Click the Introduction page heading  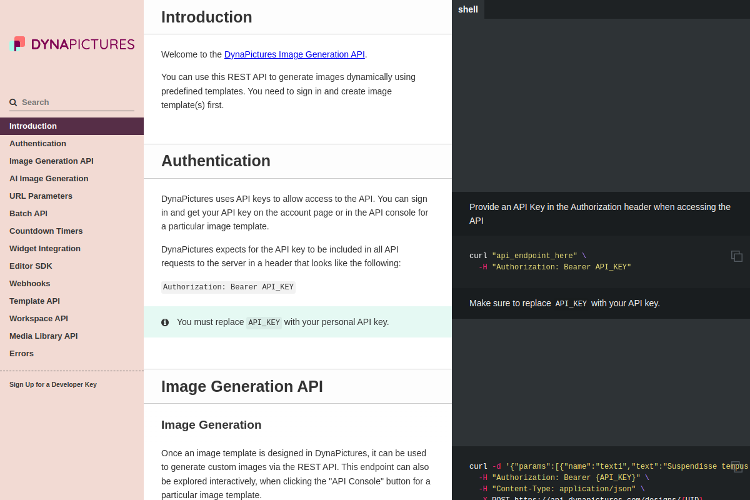pos(207,17)
